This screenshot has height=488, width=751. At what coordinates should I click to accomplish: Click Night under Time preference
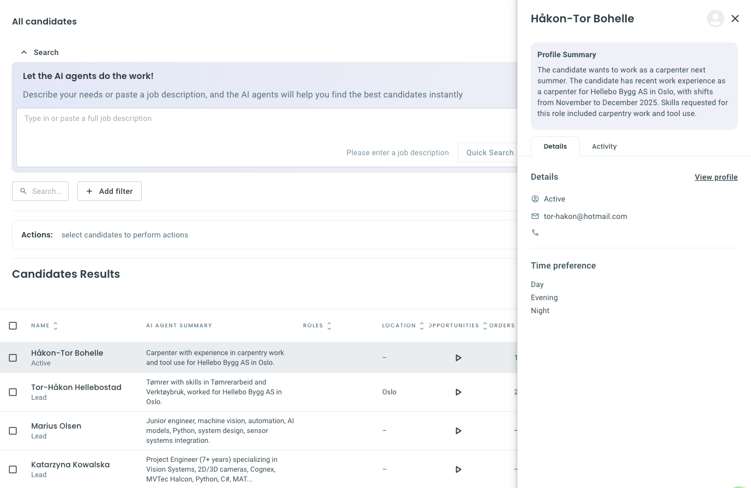540,310
